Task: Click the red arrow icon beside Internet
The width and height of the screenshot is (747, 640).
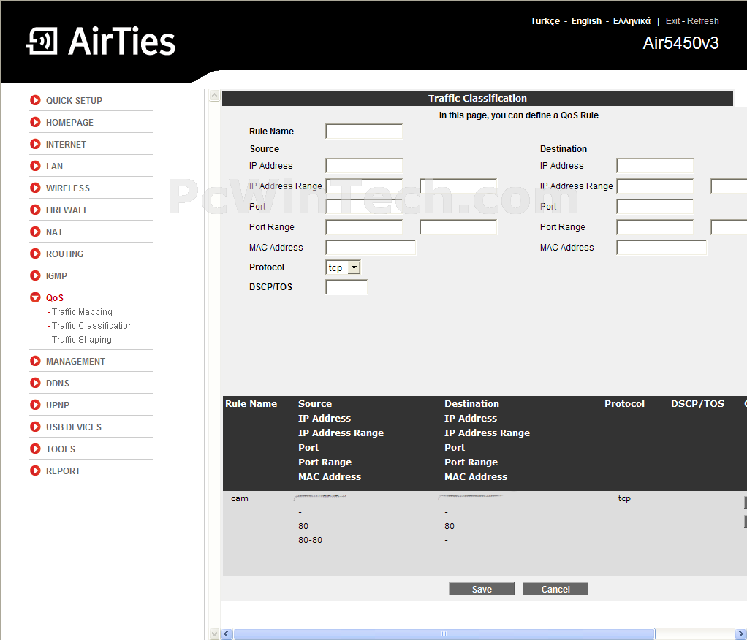Action: [x=35, y=144]
